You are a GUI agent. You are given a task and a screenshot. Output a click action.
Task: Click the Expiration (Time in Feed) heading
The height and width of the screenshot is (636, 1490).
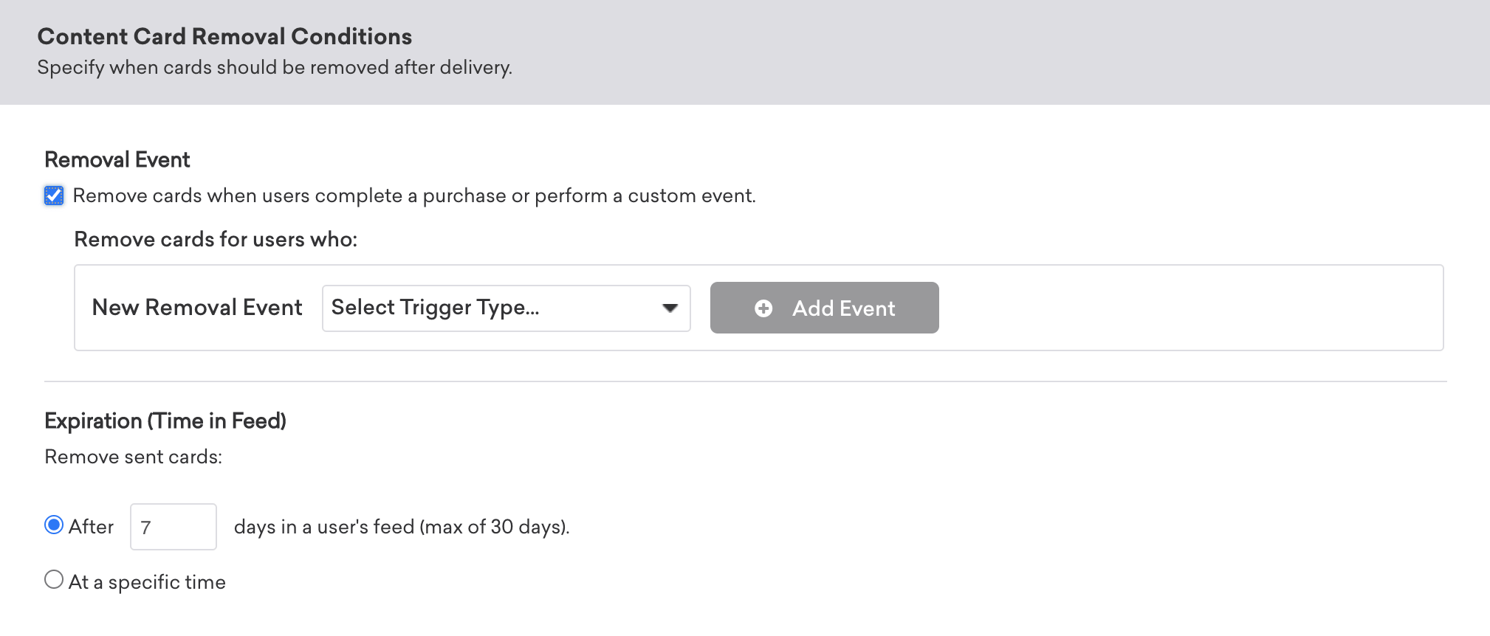coord(165,421)
